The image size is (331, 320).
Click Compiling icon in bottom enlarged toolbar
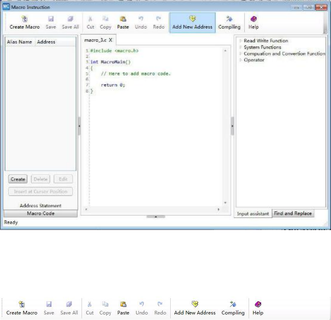tap(233, 304)
